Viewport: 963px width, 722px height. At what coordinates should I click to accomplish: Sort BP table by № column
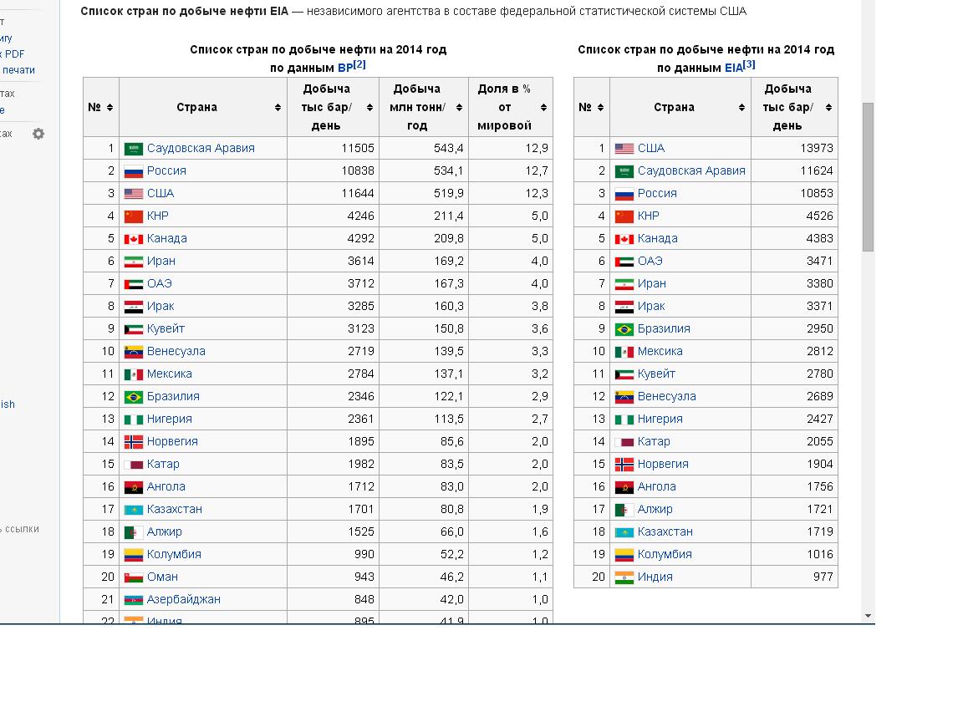click(x=110, y=108)
